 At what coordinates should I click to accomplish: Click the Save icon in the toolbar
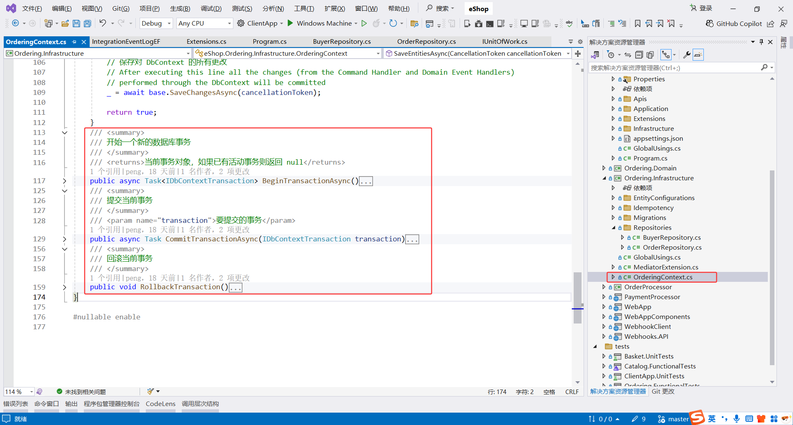(x=76, y=24)
